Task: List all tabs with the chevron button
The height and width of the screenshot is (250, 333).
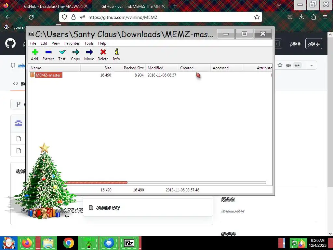Action: [279, 6]
